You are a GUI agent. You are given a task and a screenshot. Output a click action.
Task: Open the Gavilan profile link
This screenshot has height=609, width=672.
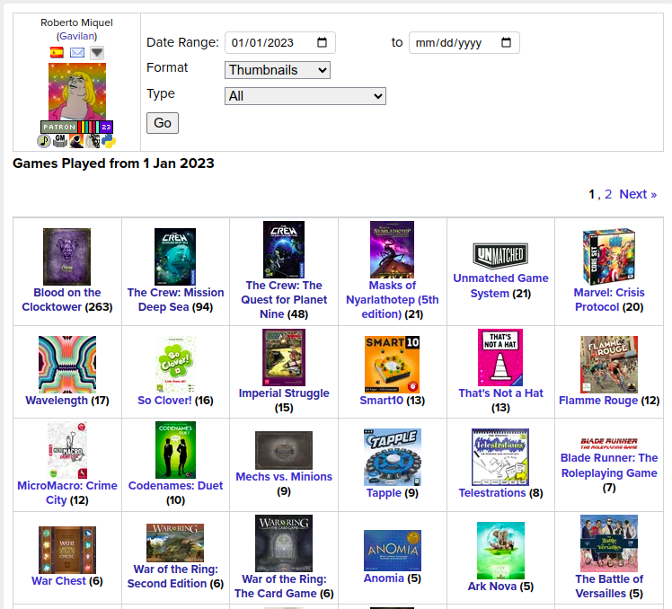(x=76, y=36)
